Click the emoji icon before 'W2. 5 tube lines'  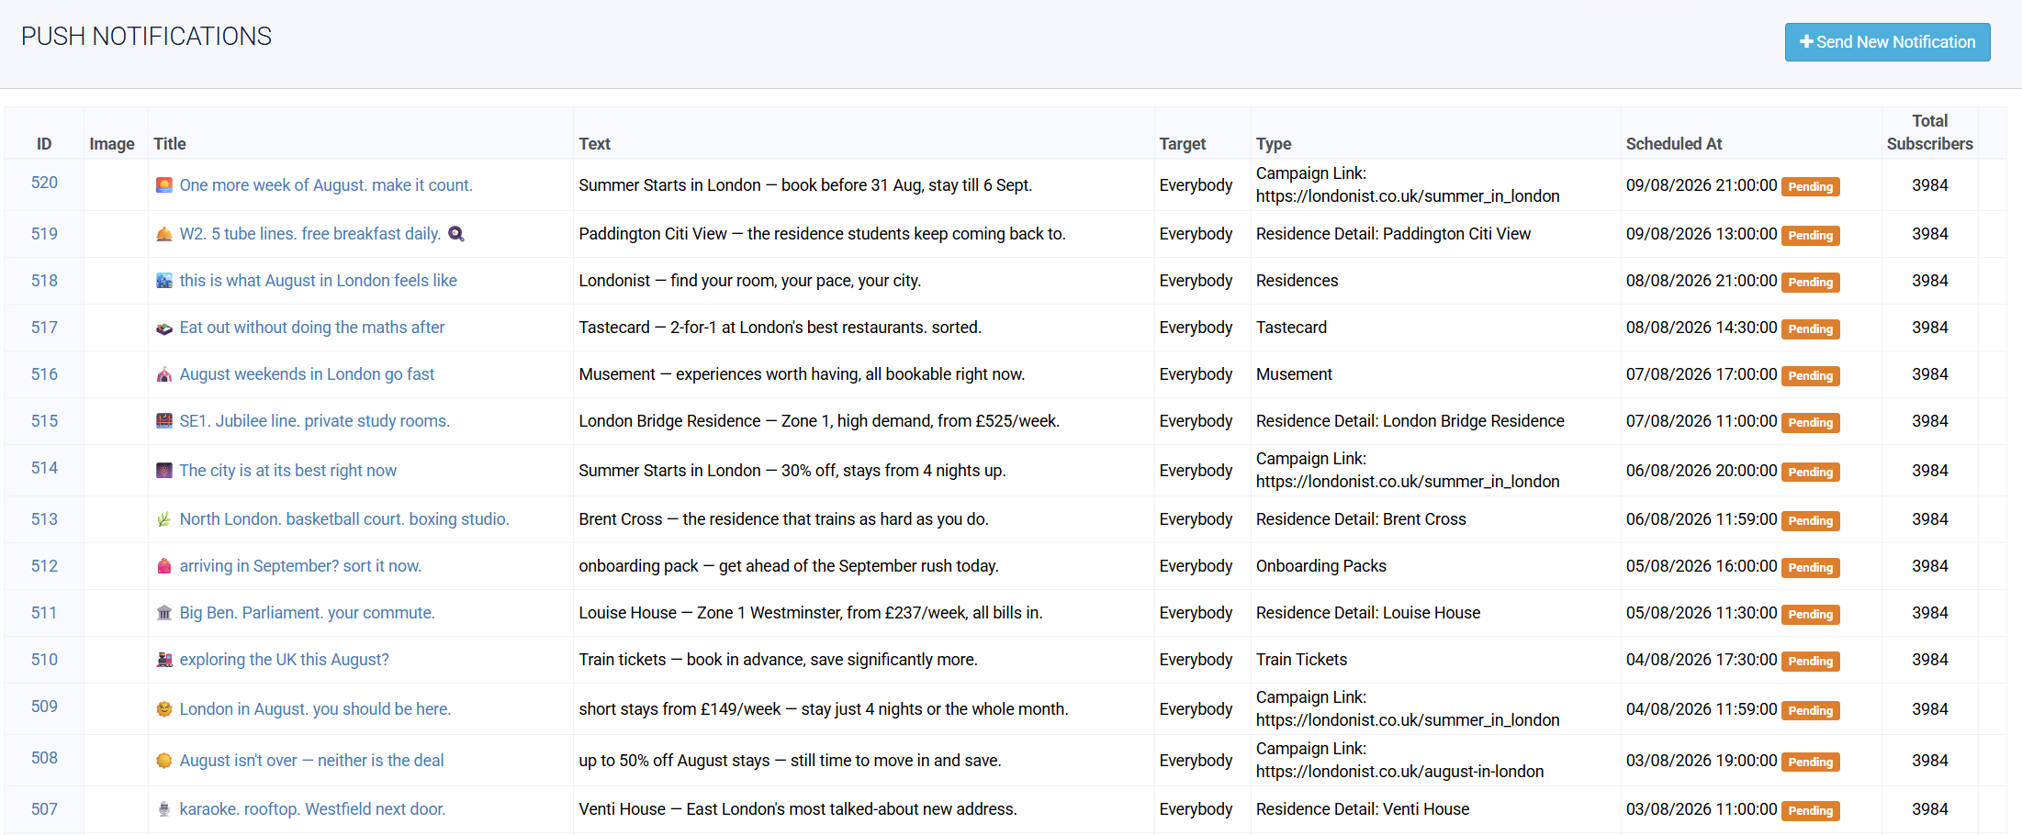(x=164, y=234)
